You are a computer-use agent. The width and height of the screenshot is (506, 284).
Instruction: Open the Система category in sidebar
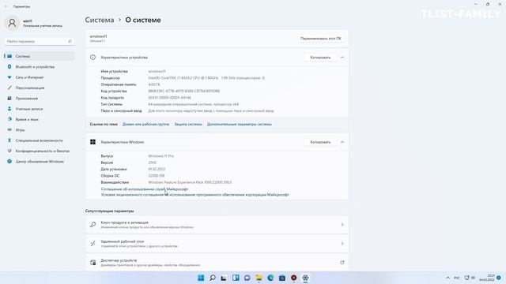[40, 56]
